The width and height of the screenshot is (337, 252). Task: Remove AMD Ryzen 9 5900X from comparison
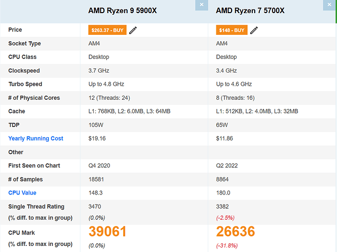tap(201, 5)
